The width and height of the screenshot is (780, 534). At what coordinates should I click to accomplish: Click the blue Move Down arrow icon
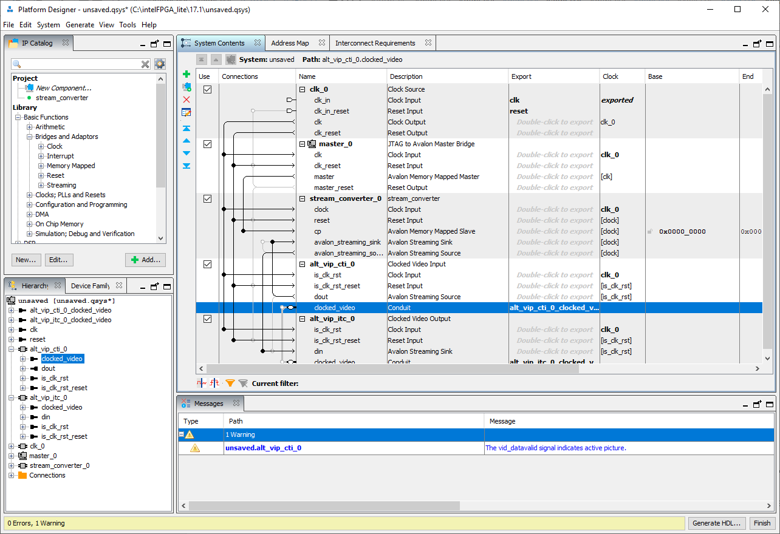[x=186, y=153]
